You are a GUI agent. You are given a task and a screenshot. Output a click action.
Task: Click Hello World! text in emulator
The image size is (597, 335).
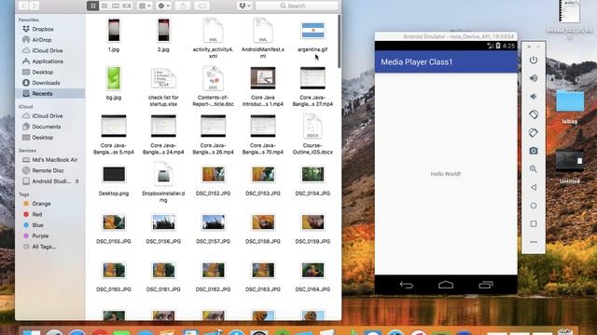pyautogui.click(x=446, y=174)
